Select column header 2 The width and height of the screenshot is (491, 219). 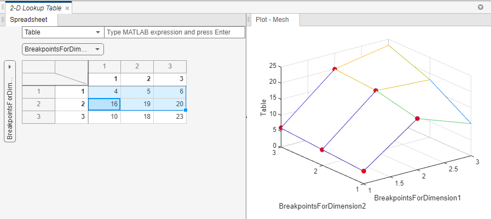[x=137, y=66]
